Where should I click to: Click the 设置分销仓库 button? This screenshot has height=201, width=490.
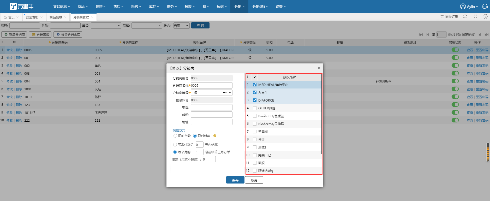click(68, 34)
